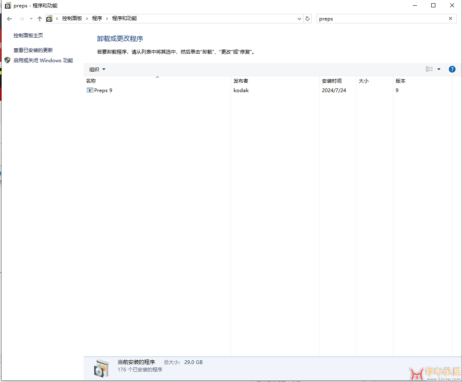This screenshot has height=382, width=462.
Task: Click the 176 个已安装的程序 status text
Action: (x=140, y=369)
